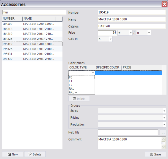This screenshot has width=168, height=159.
Task: Open the currency dropdown showing €
Action: click(x=125, y=33)
